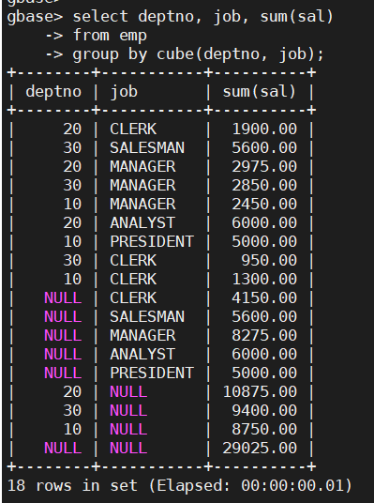The image size is (374, 503).
Task: Click the sum(sal) column header
Action: tap(260, 92)
